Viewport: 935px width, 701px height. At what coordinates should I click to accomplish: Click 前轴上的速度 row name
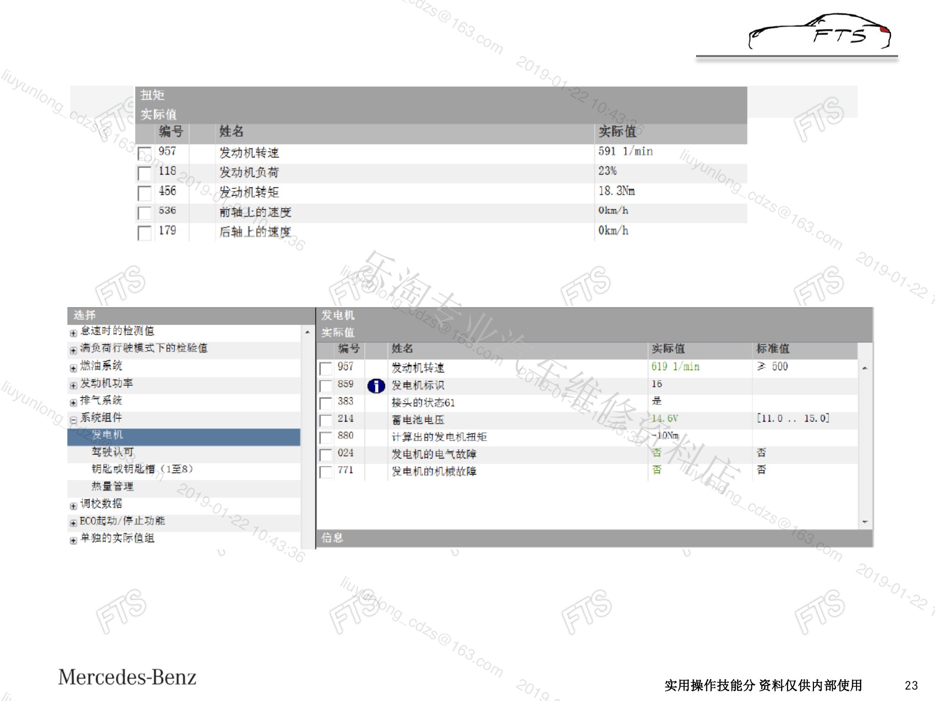click(x=255, y=212)
